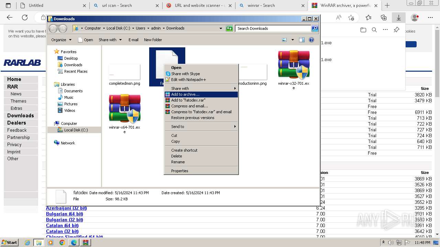Viewport: 440px width, 247px height.
Task: Pin the downloads panel
Action: (396, 30)
